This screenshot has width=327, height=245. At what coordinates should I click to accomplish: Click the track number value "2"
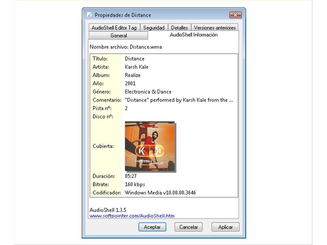click(x=126, y=108)
